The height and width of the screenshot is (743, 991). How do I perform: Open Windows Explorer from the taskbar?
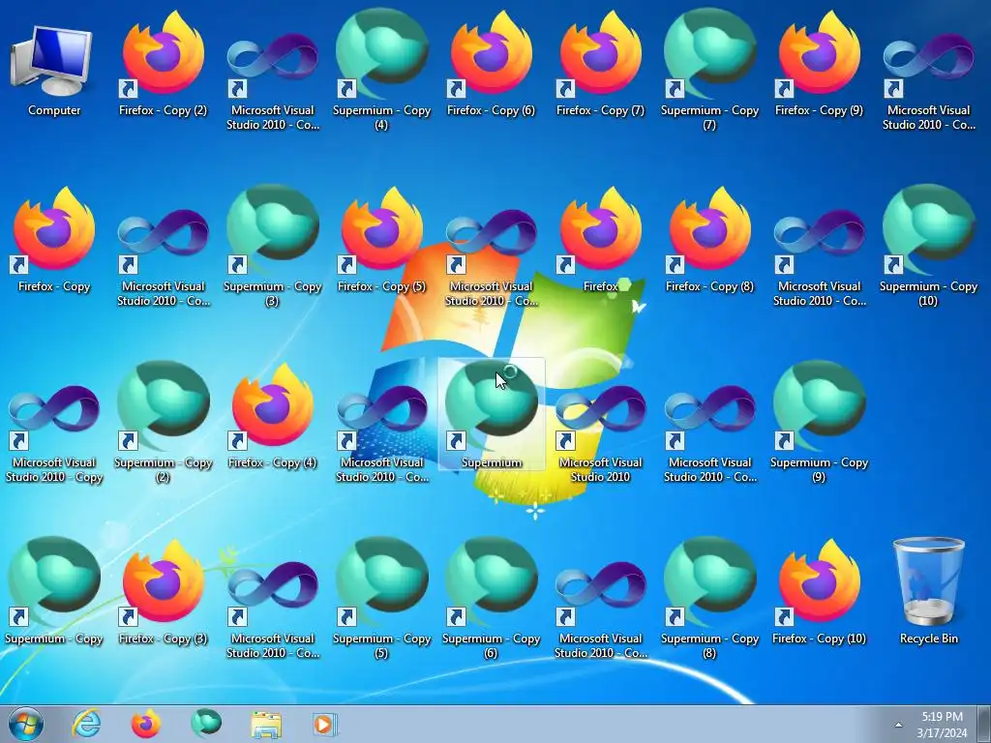(266, 724)
